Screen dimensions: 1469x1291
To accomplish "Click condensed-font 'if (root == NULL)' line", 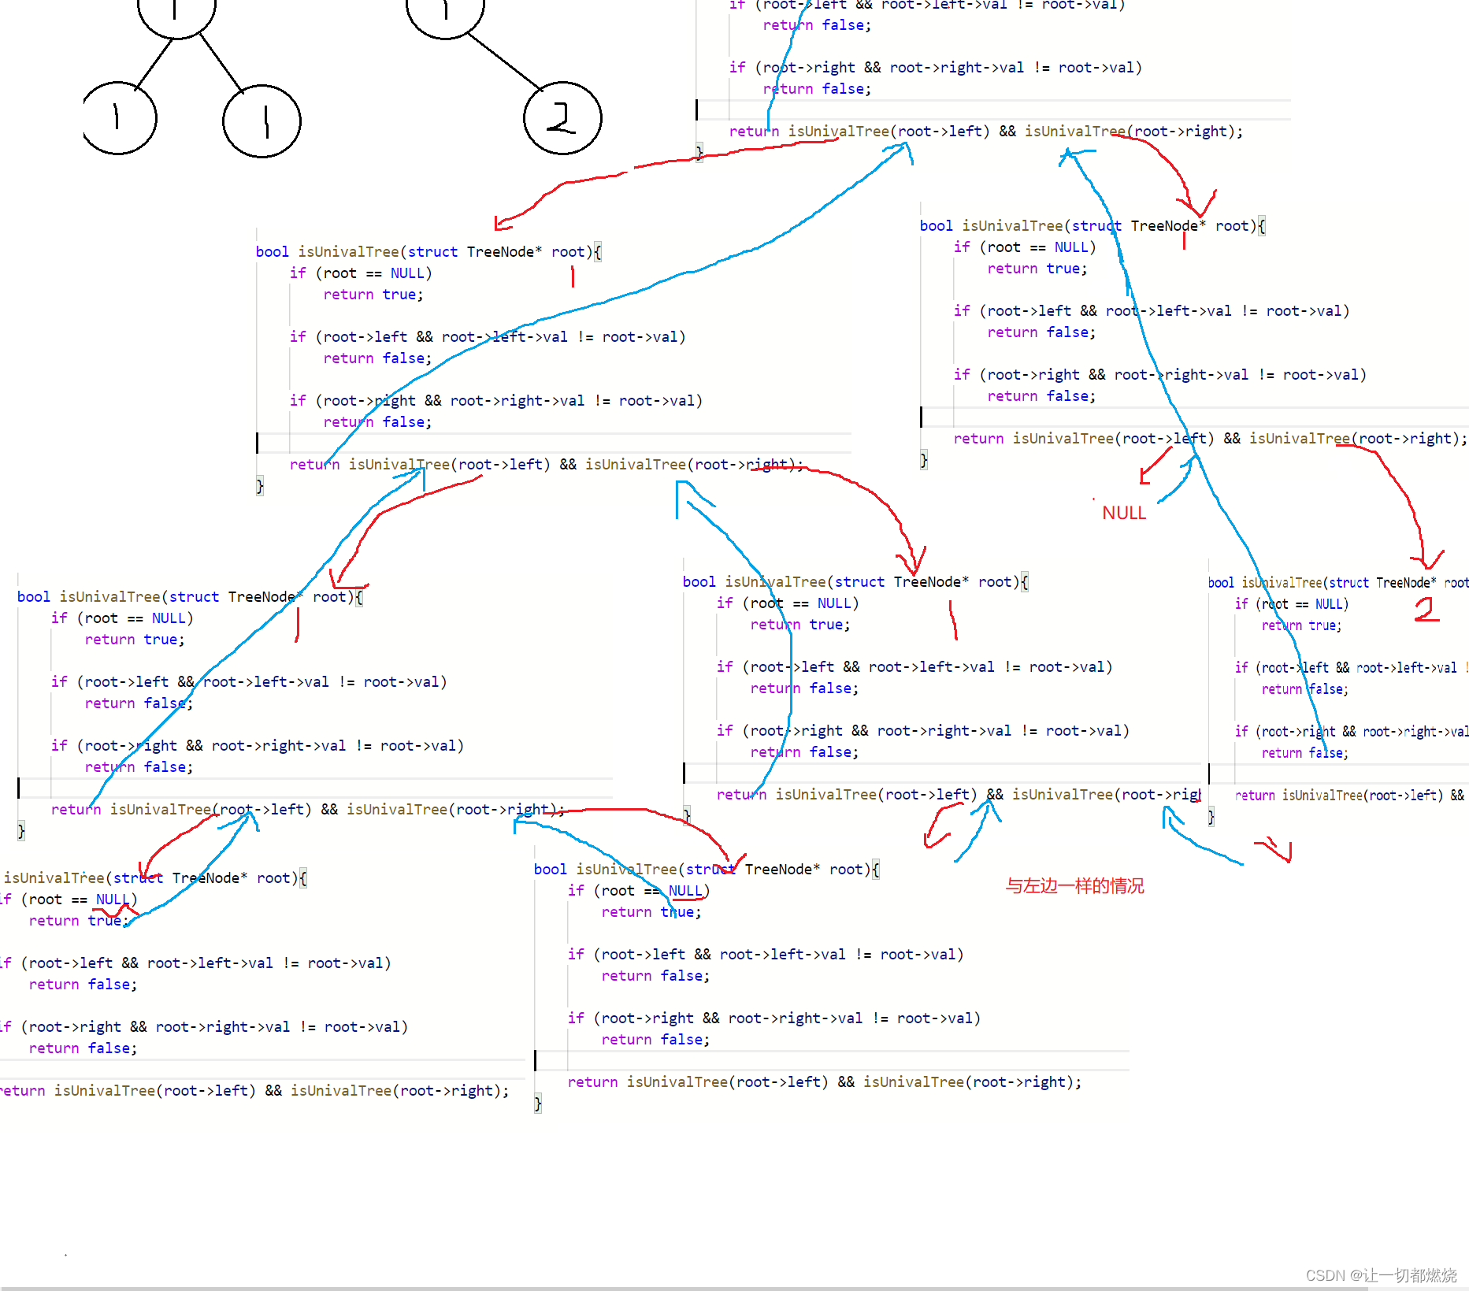I will pyautogui.click(x=1292, y=604).
